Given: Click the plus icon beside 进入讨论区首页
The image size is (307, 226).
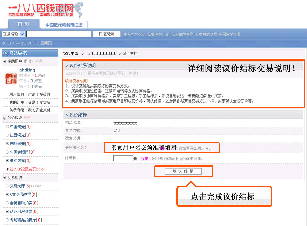Looking at the screenshot, I should point(8,169).
